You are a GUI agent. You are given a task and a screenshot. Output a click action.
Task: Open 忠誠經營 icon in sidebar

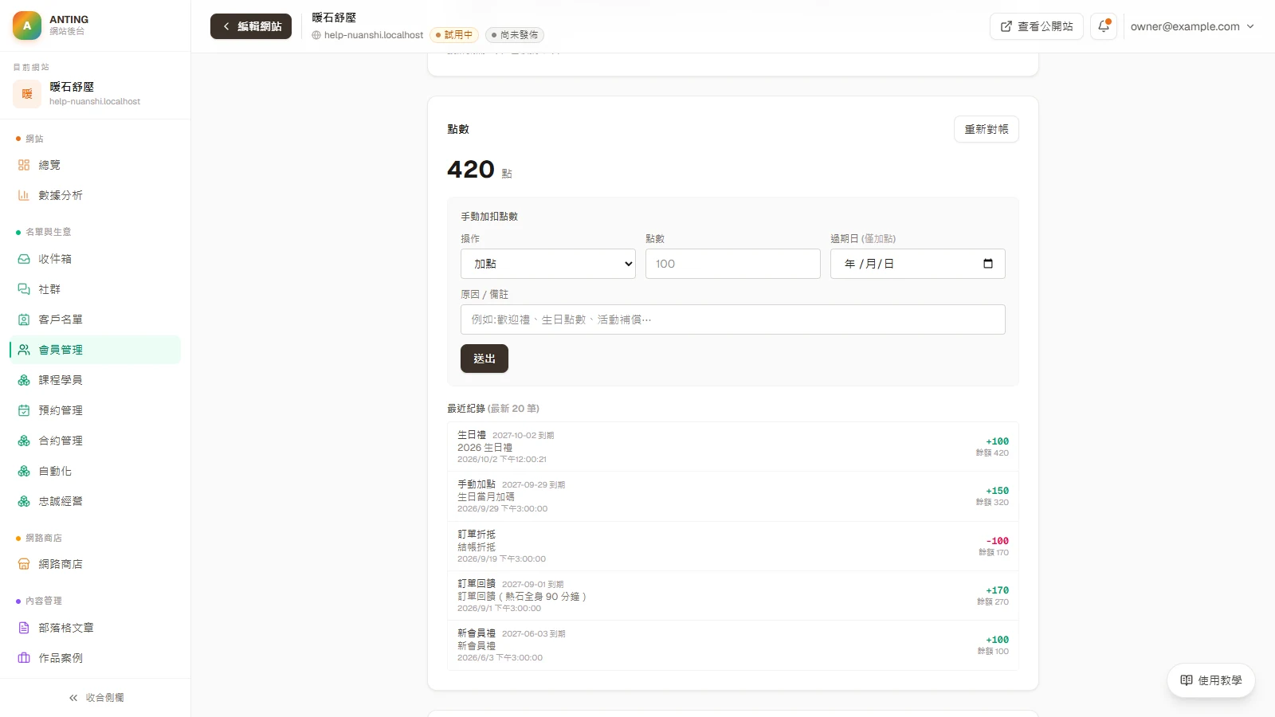[x=24, y=501]
